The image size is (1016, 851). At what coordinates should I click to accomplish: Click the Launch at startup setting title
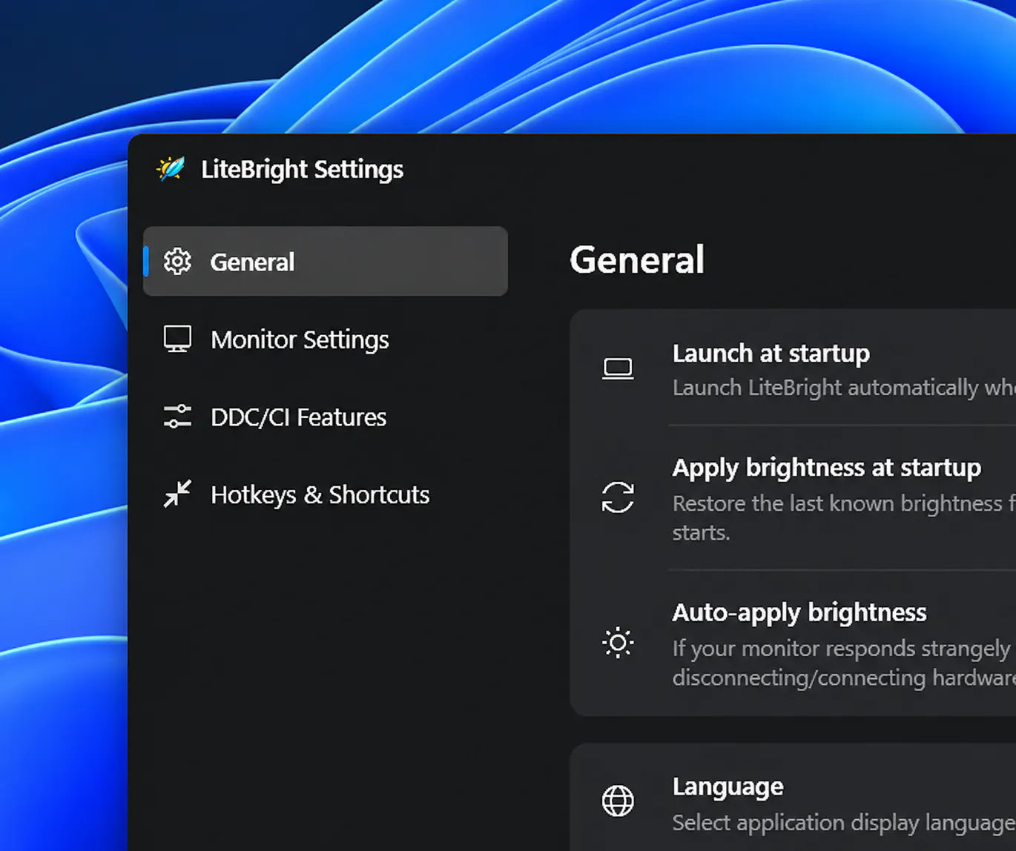click(771, 354)
